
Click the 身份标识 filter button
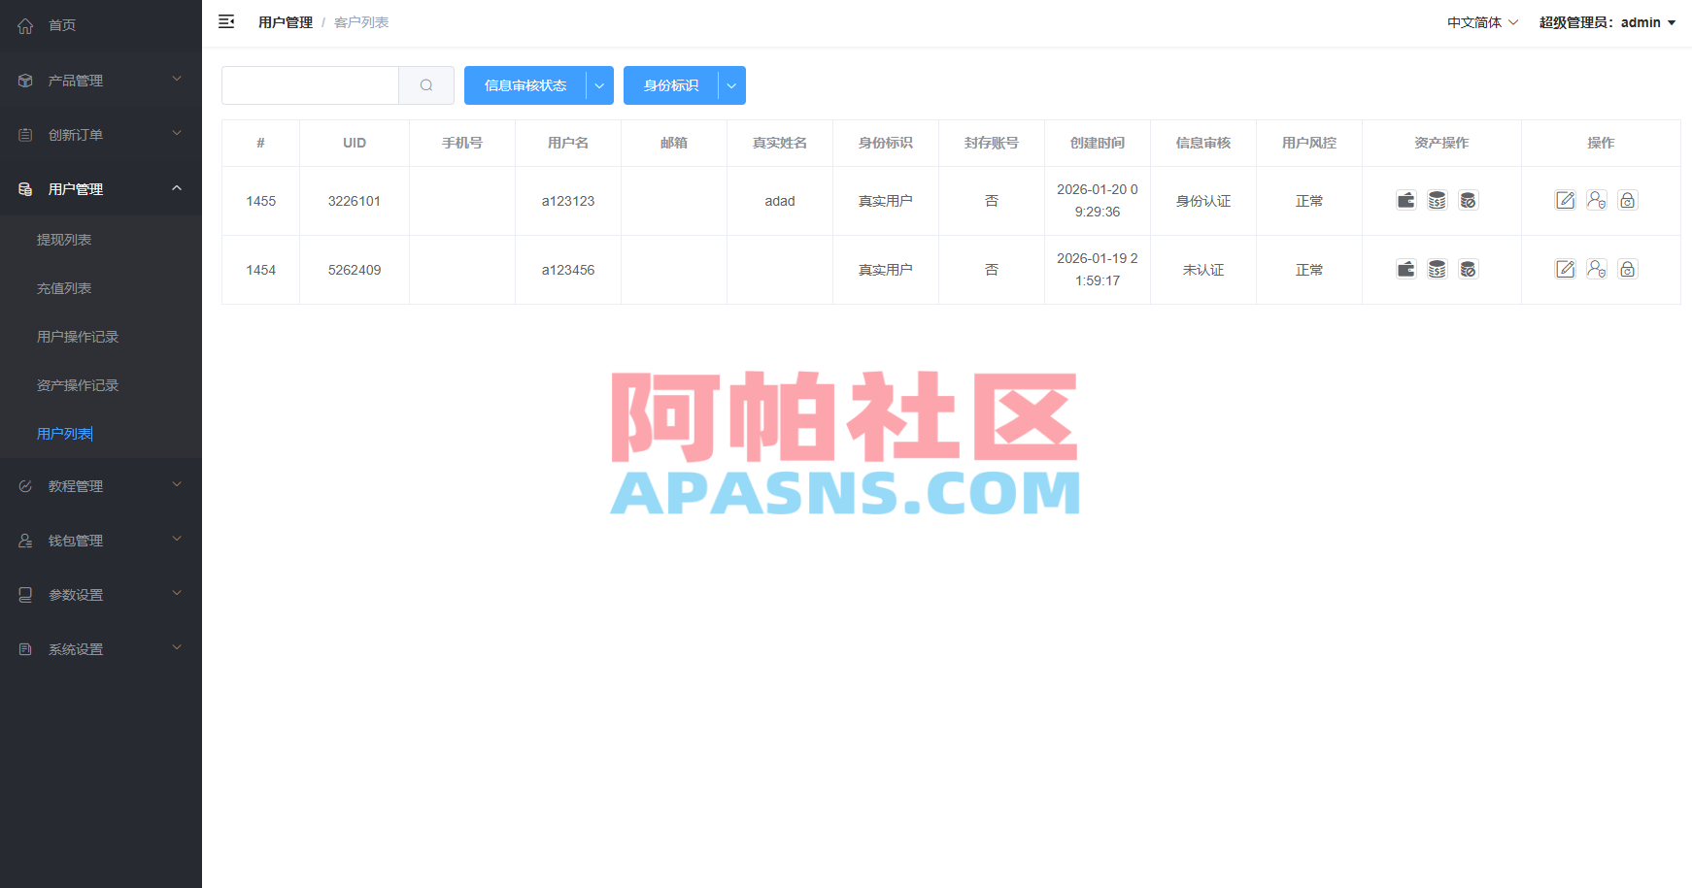pos(671,85)
